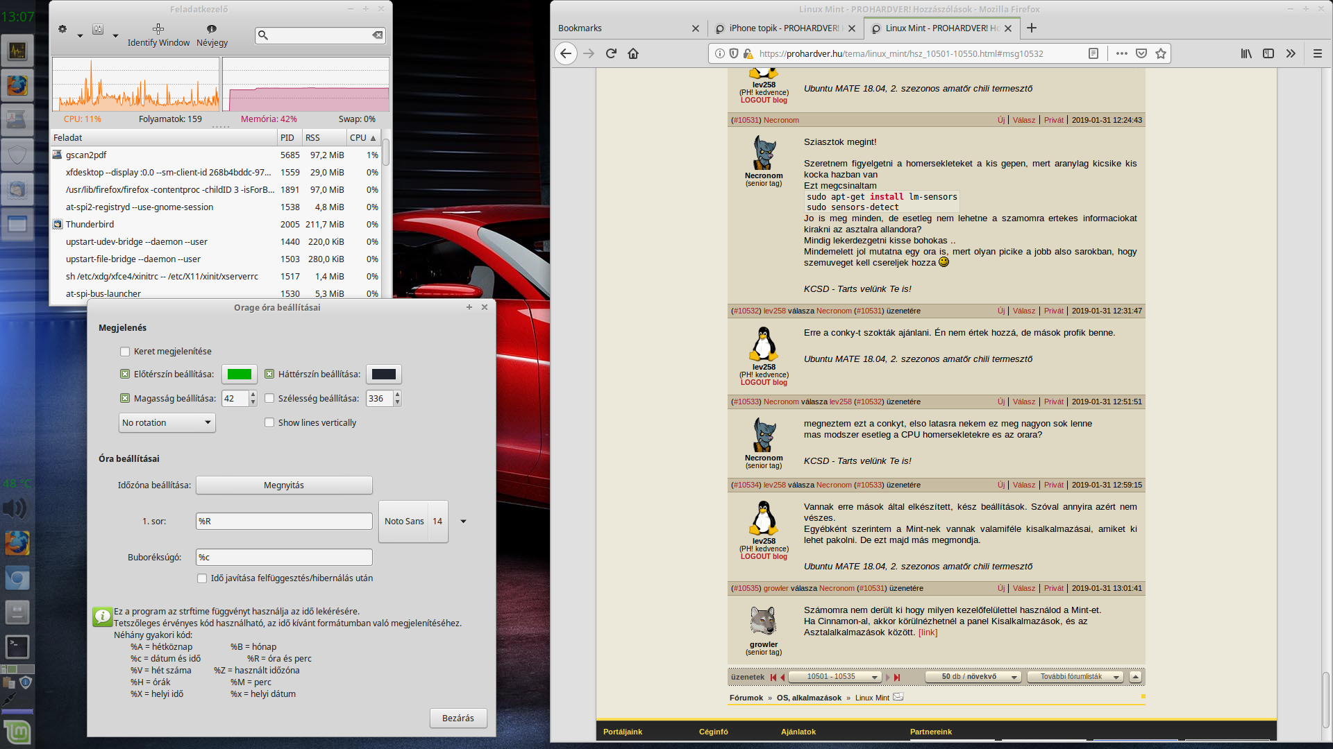Go to Firefox home page
Viewport: 1333px width, 749px height.
point(633,53)
